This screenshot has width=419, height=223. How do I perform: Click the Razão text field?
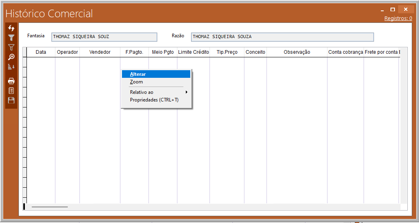tap(282, 37)
